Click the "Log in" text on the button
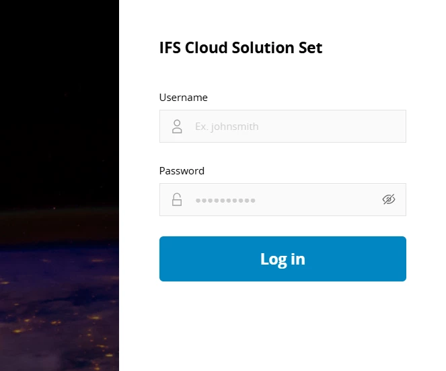Screen dimensions: 446x371 click(x=283, y=259)
